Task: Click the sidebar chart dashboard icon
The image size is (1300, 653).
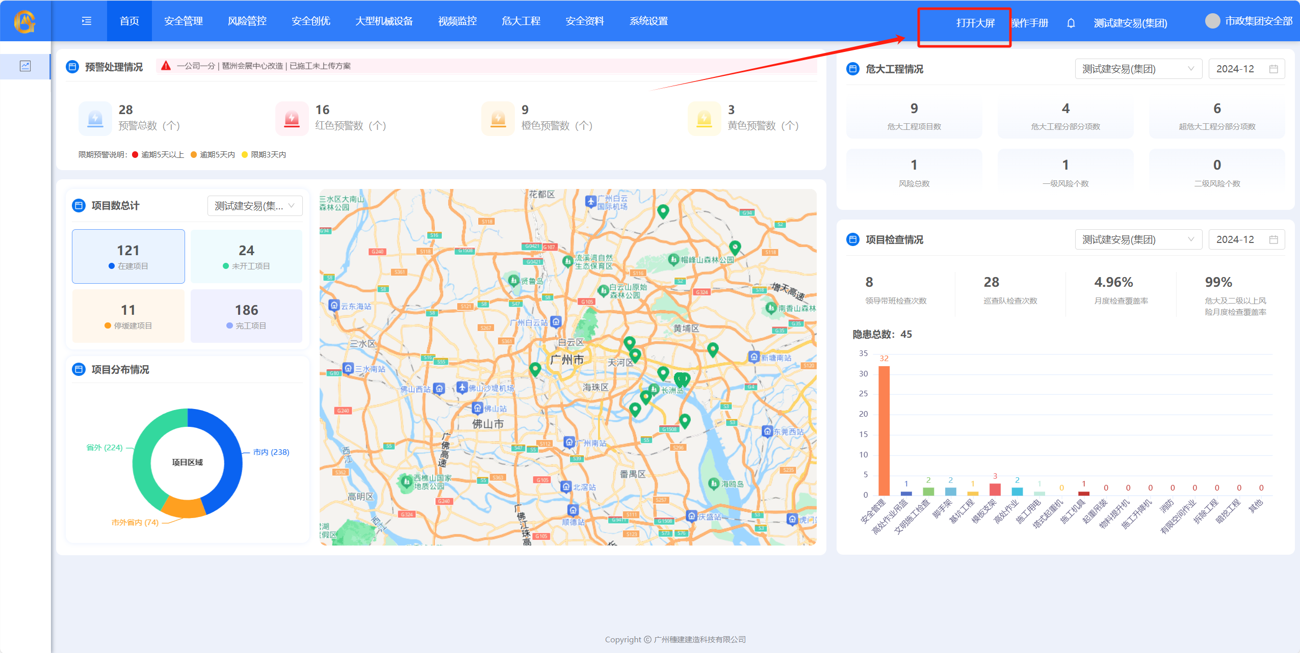Action: 25,66
